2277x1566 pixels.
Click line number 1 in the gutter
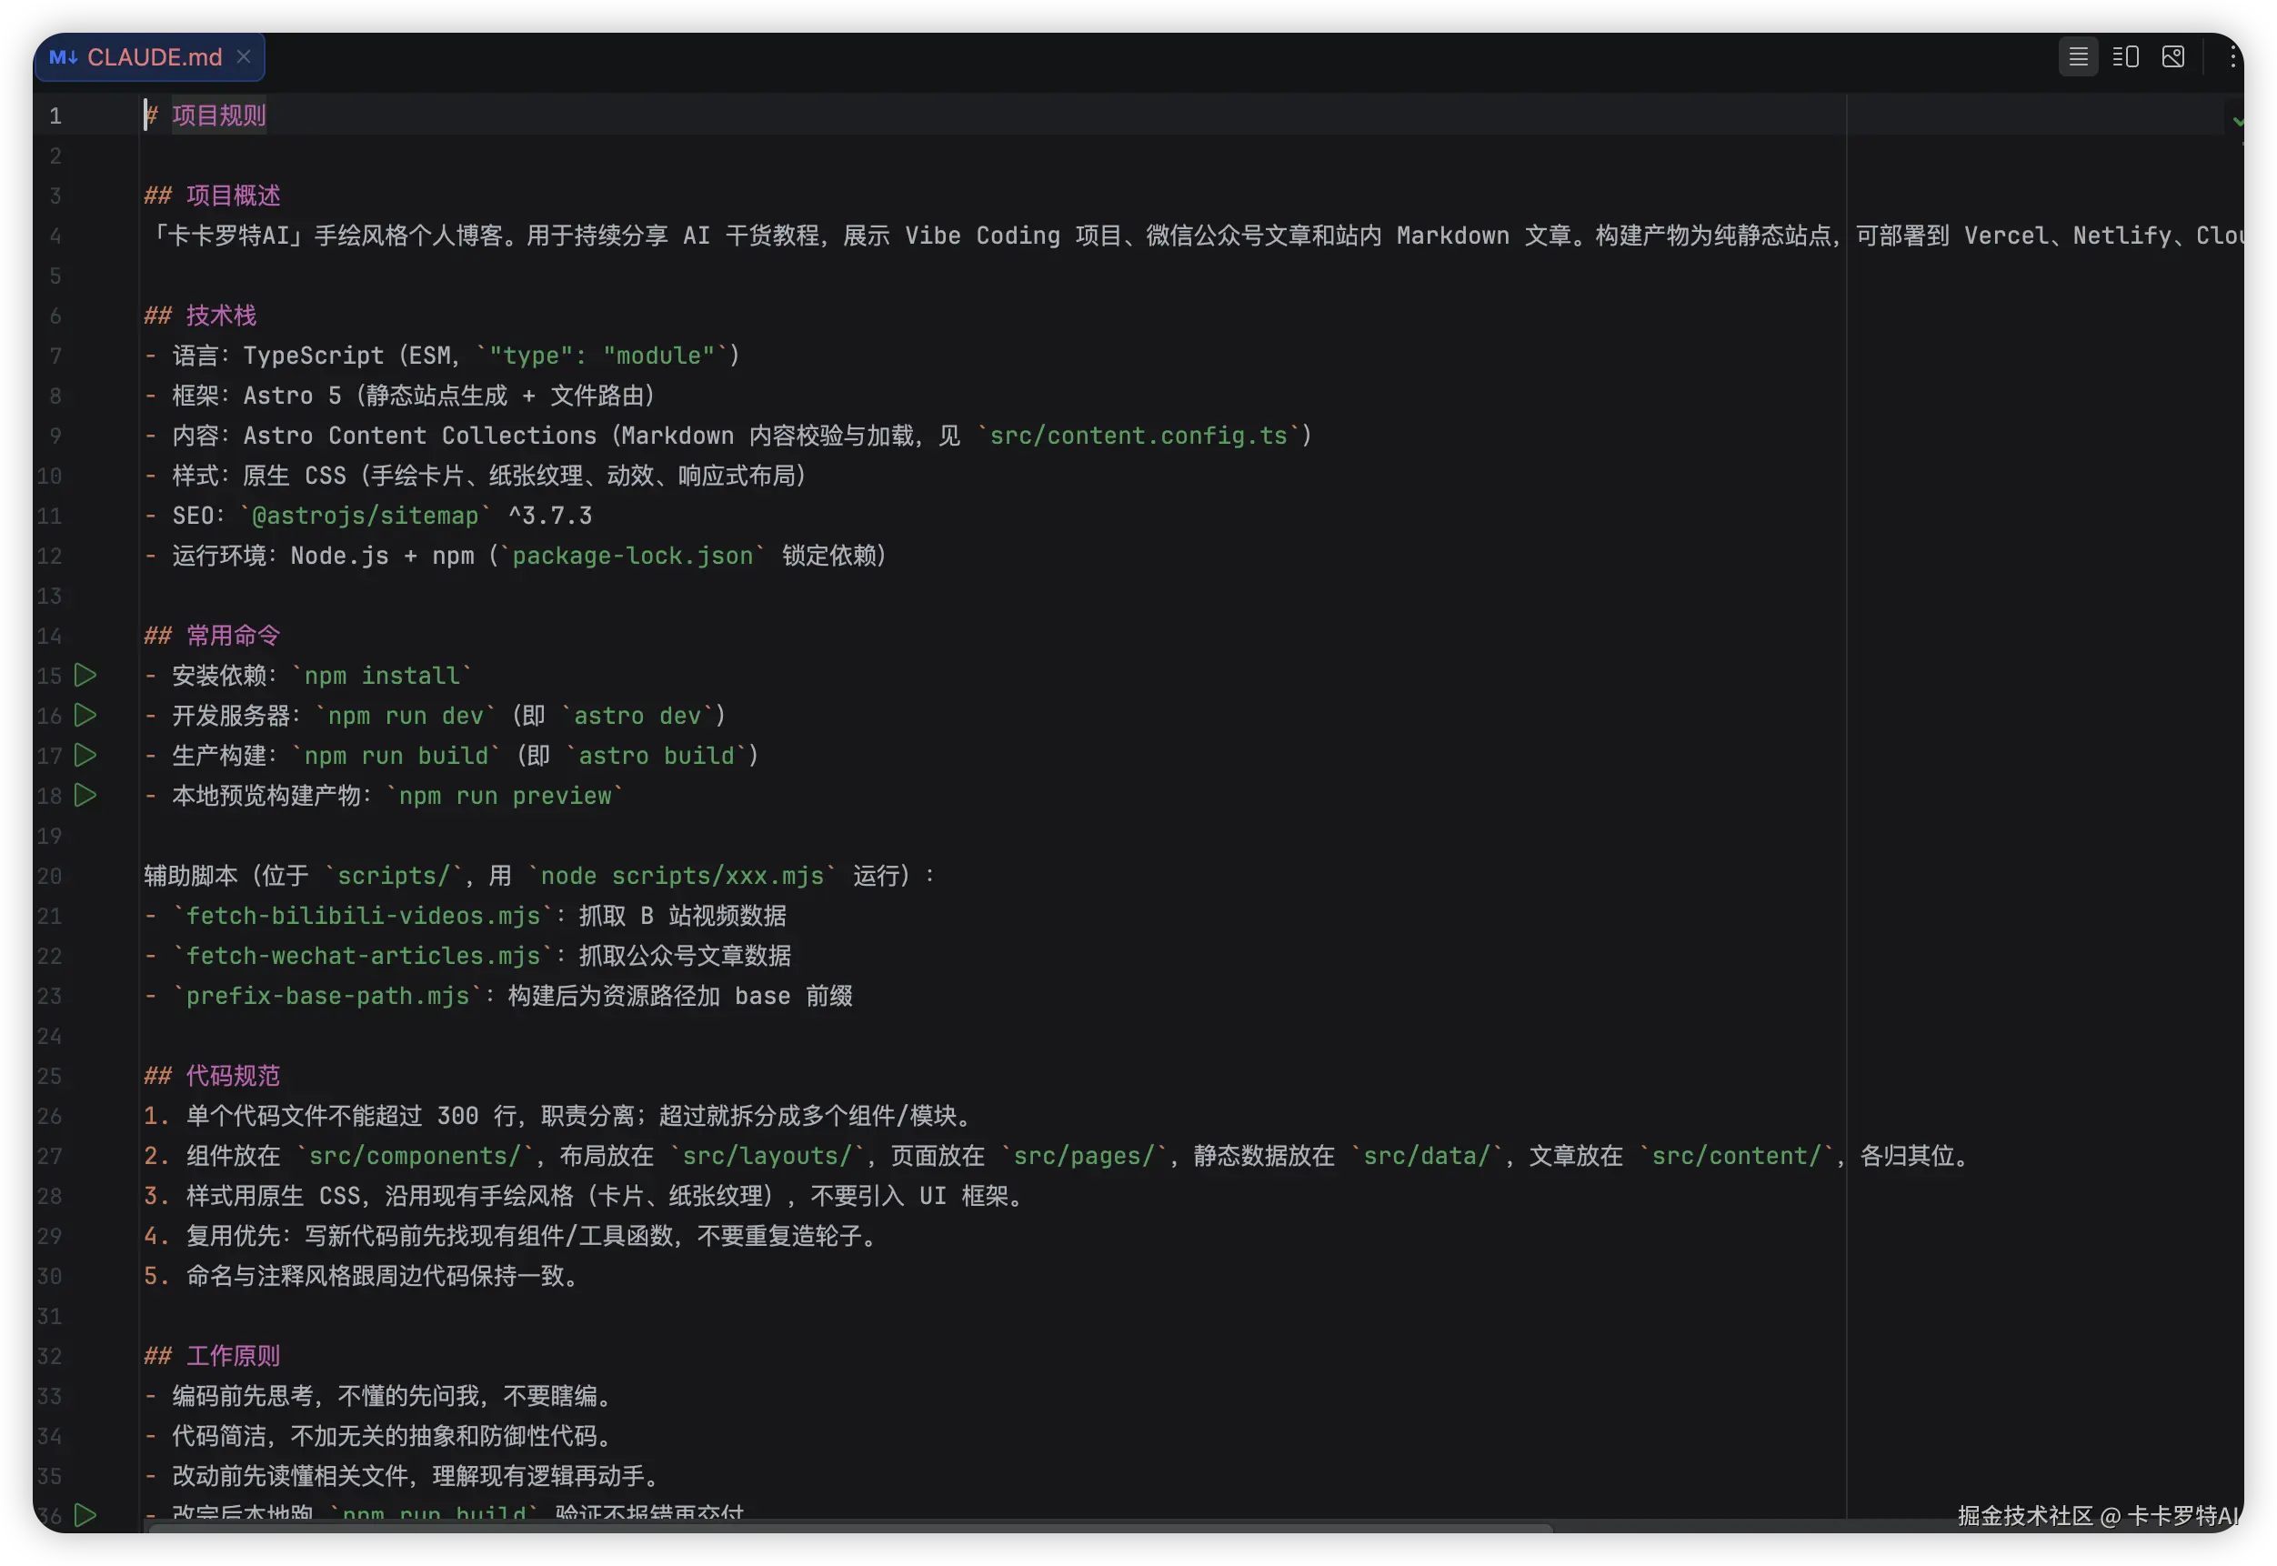click(x=55, y=115)
